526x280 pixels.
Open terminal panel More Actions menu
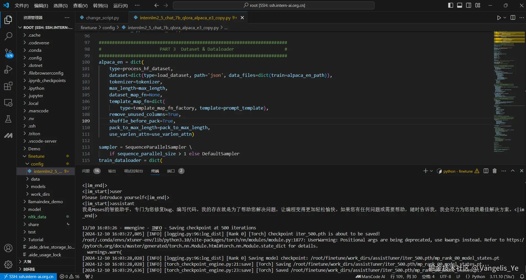[504, 171]
